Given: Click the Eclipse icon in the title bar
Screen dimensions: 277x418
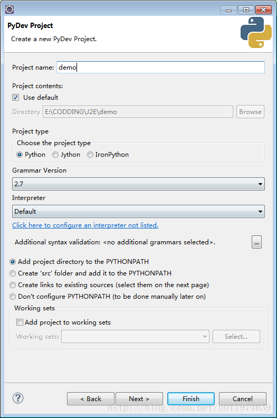Looking at the screenshot, I should click(x=9, y=9).
